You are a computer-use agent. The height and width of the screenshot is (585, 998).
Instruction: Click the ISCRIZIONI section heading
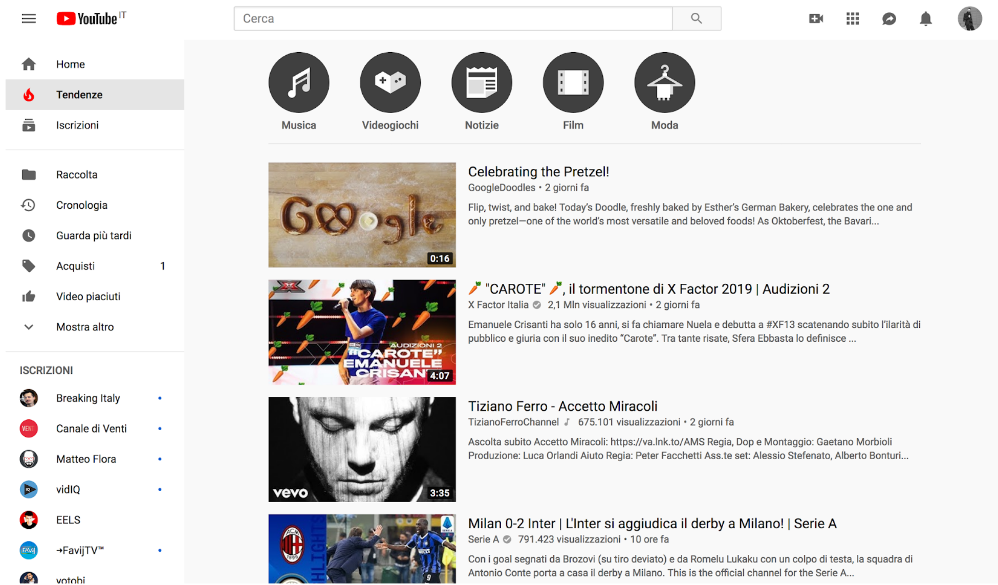pyautogui.click(x=46, y=370)
